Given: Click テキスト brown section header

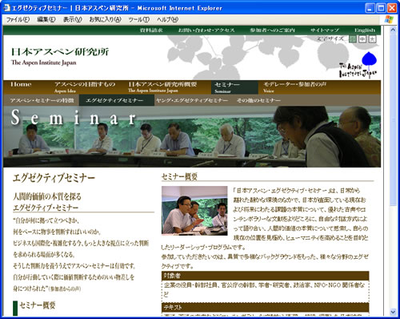Looking at the screenshot, I should pyautogui.click(x=266, y=307).
